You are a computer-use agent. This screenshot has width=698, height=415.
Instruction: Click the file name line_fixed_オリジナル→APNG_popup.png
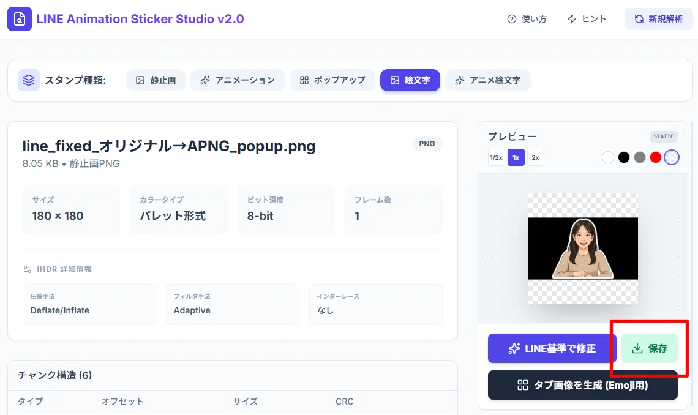[x=169, y=146]
